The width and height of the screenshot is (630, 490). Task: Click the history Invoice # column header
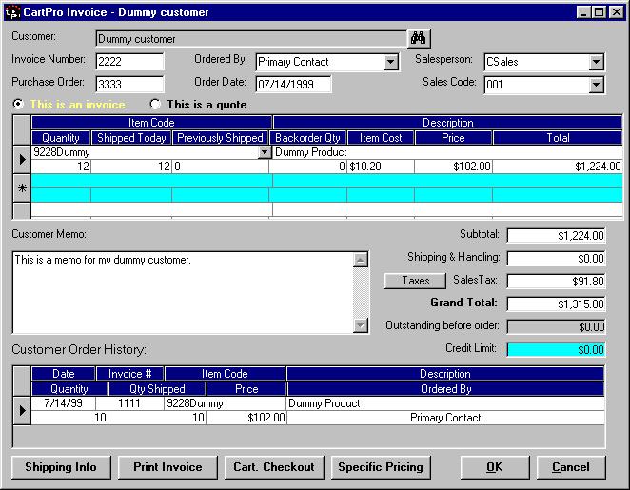tap(129, 374)
